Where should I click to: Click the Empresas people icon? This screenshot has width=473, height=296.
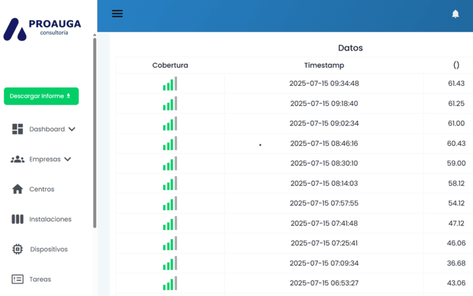[x=18, y=159]
